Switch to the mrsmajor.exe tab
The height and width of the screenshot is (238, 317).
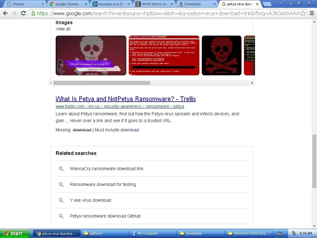pos(111,4)
